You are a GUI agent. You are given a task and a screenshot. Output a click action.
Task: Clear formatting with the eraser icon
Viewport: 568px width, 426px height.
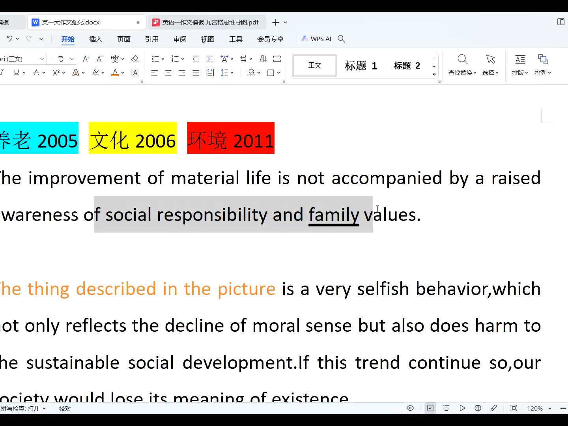(x=135, y=59)
